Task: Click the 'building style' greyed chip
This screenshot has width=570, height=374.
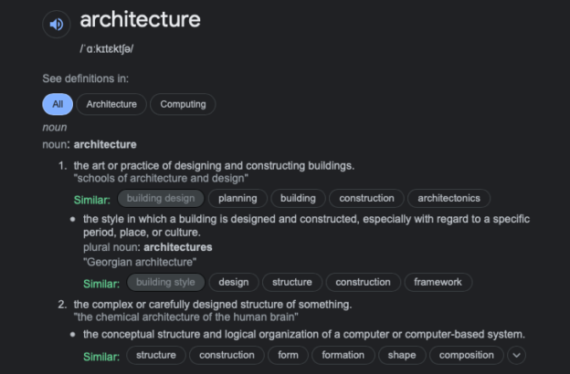Action: (165, 282)
